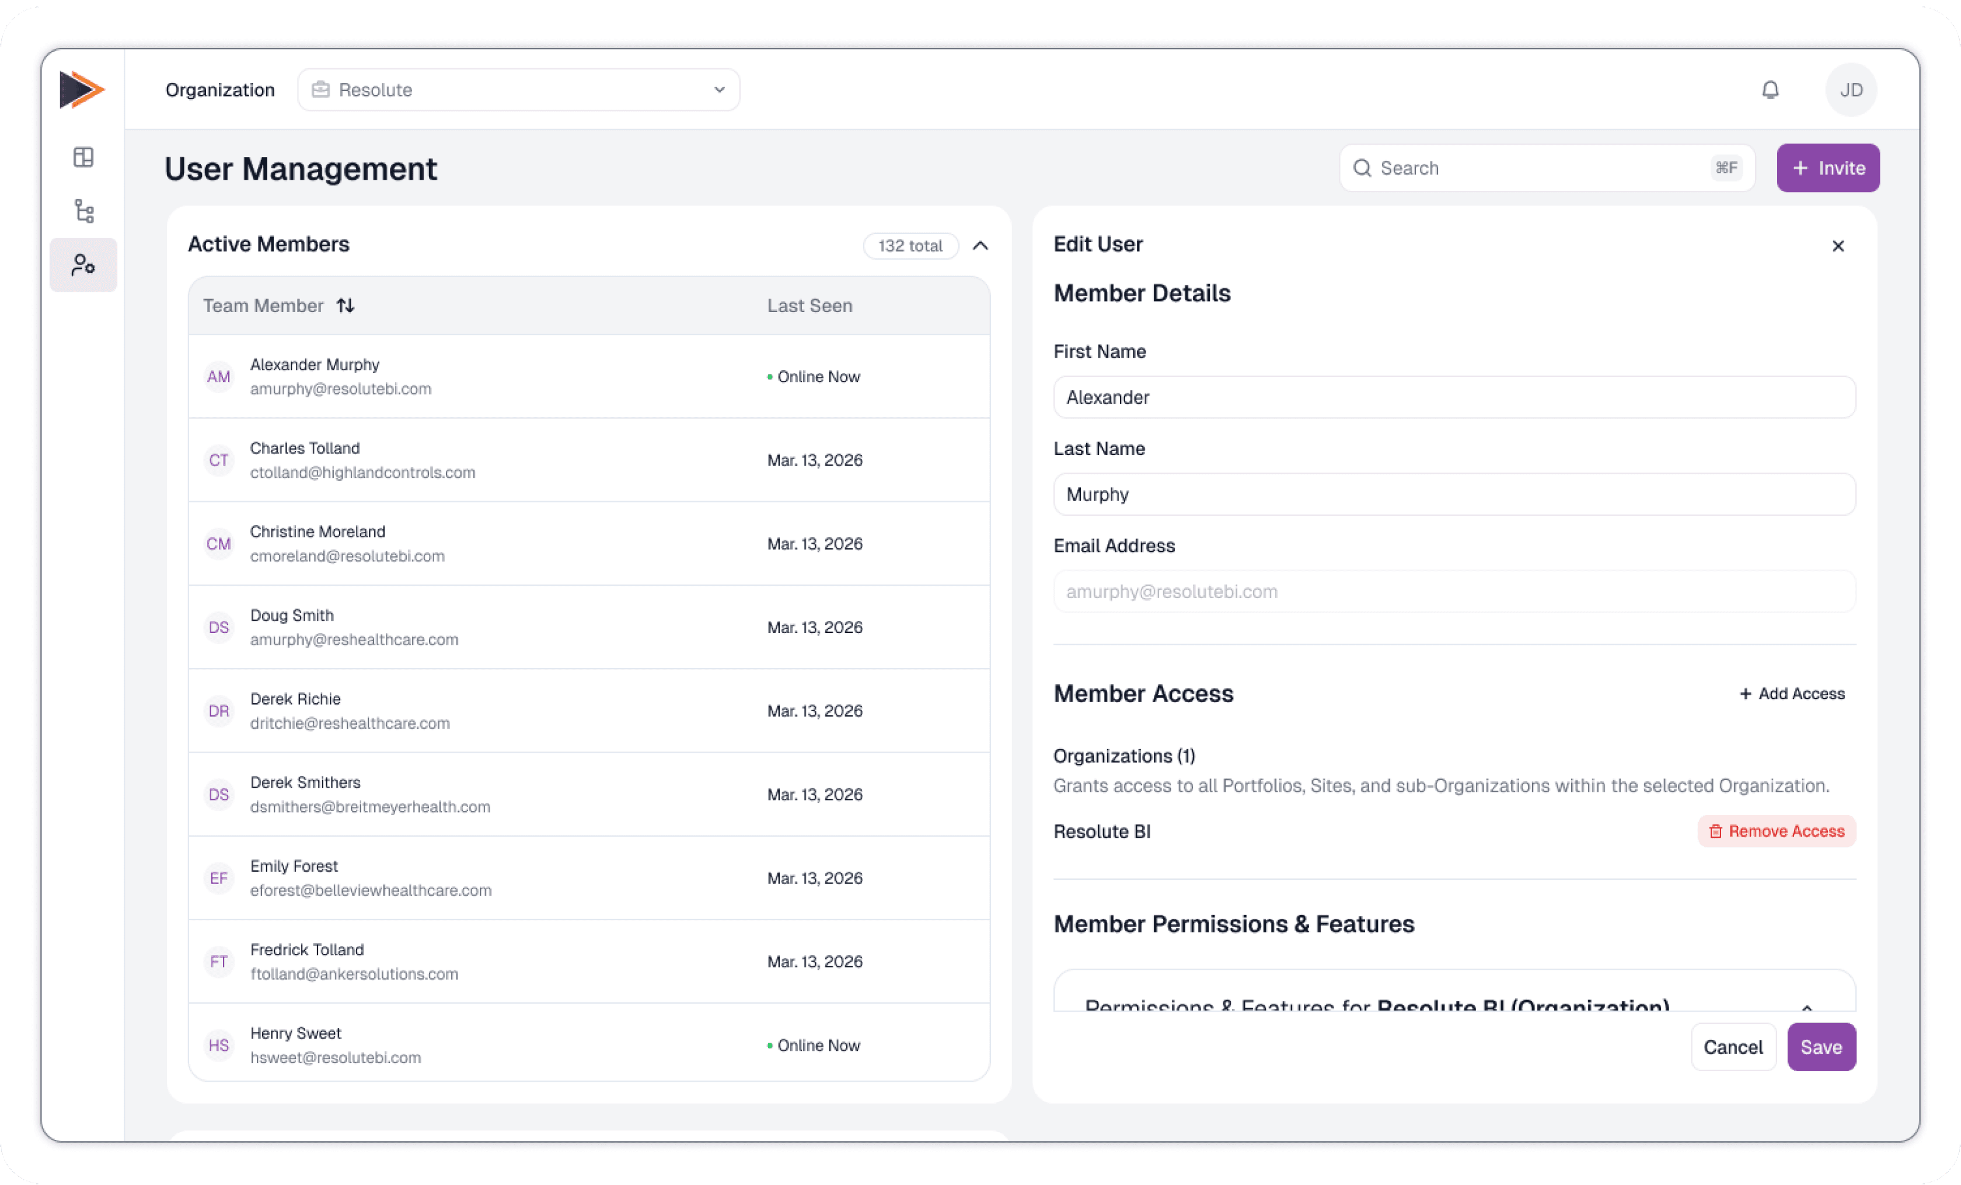Open the hierarchy tree sidebar icon
Viewport: 1961px width, 1185px height.
click(x=83, y=211)
